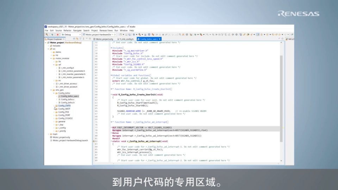
Task: Open the Project menu
Action: coord(94,31)
